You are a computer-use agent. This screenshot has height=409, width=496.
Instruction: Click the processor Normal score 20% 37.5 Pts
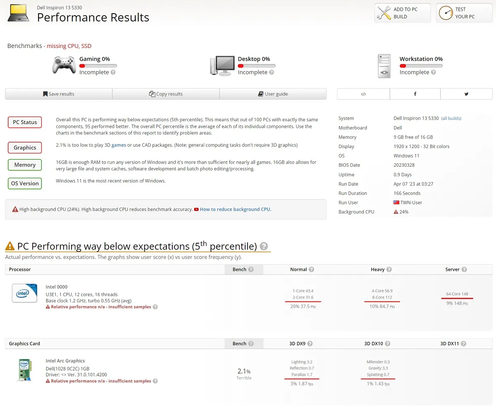(303, 306)
